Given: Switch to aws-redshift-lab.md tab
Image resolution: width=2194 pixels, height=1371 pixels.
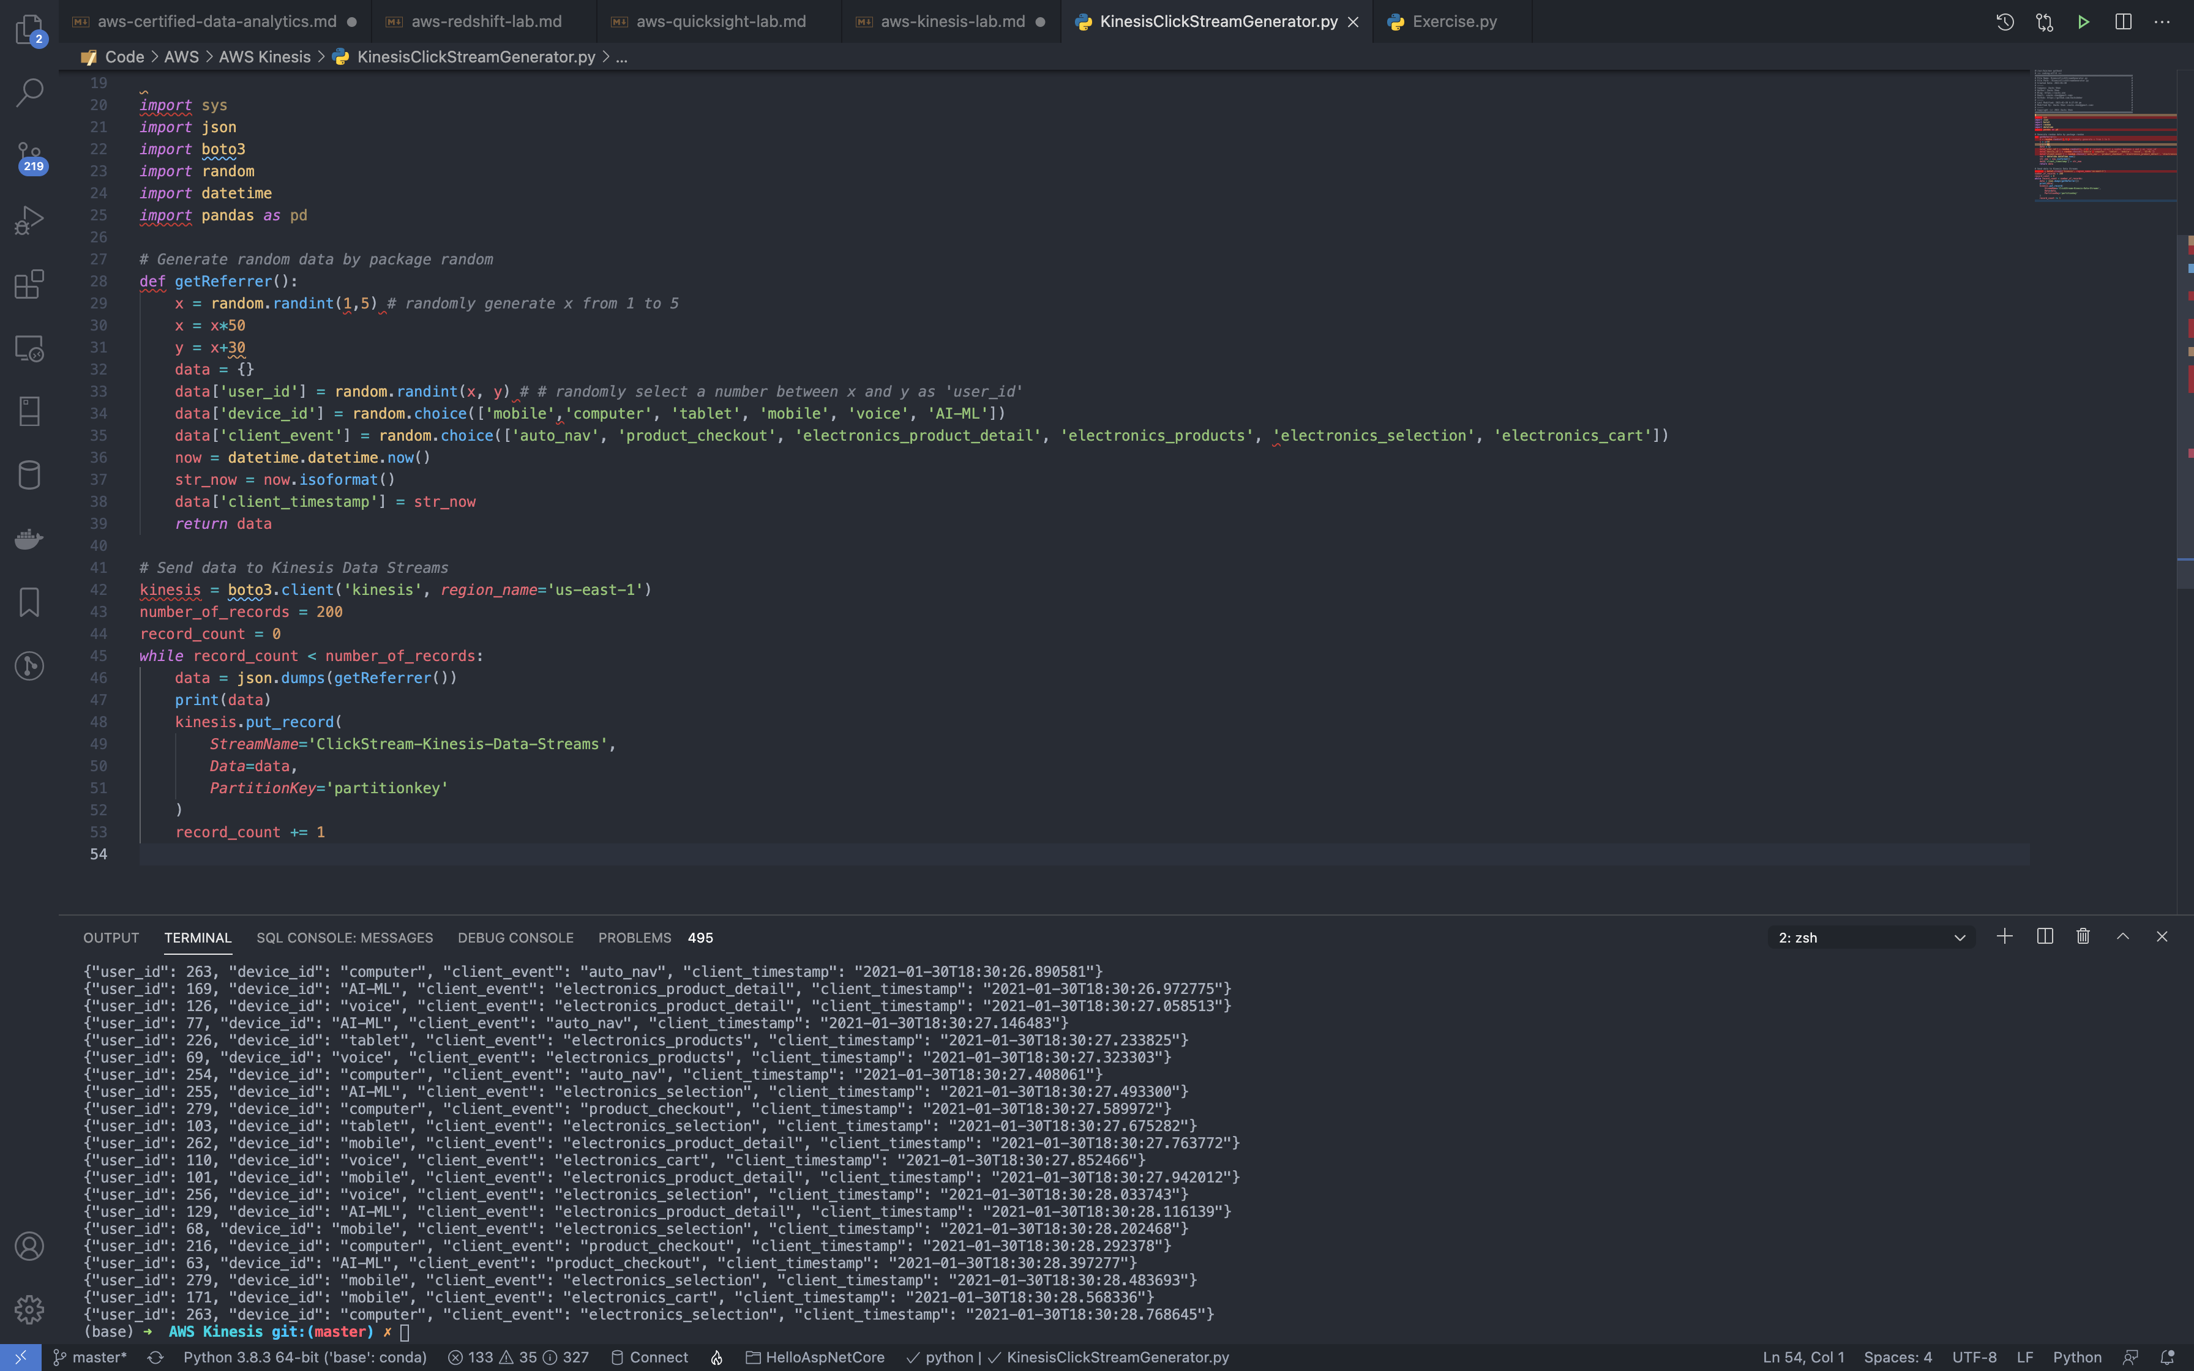Looking at the screenshot, I should 486,22.
